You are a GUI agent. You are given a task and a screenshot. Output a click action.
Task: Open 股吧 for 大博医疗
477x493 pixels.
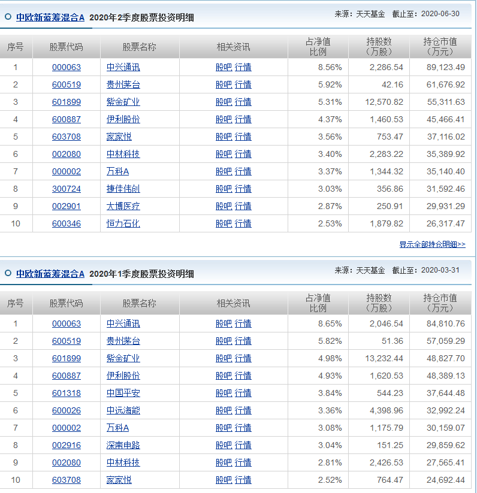point(224,206)
